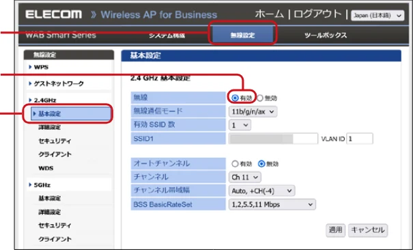413x250 pixels.
Task: Set 無線 to 無効
Action: tap(260, 98)
